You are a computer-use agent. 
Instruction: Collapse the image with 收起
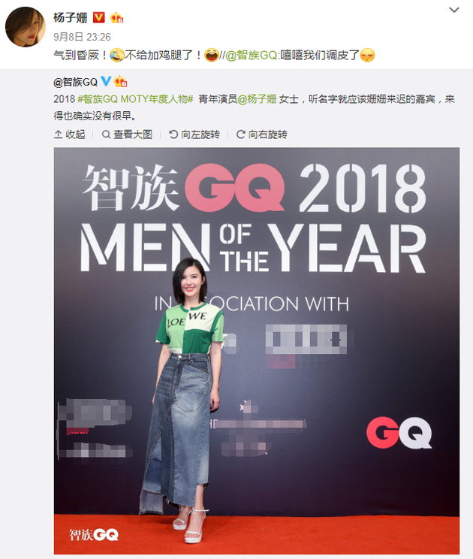coord(70,134)
